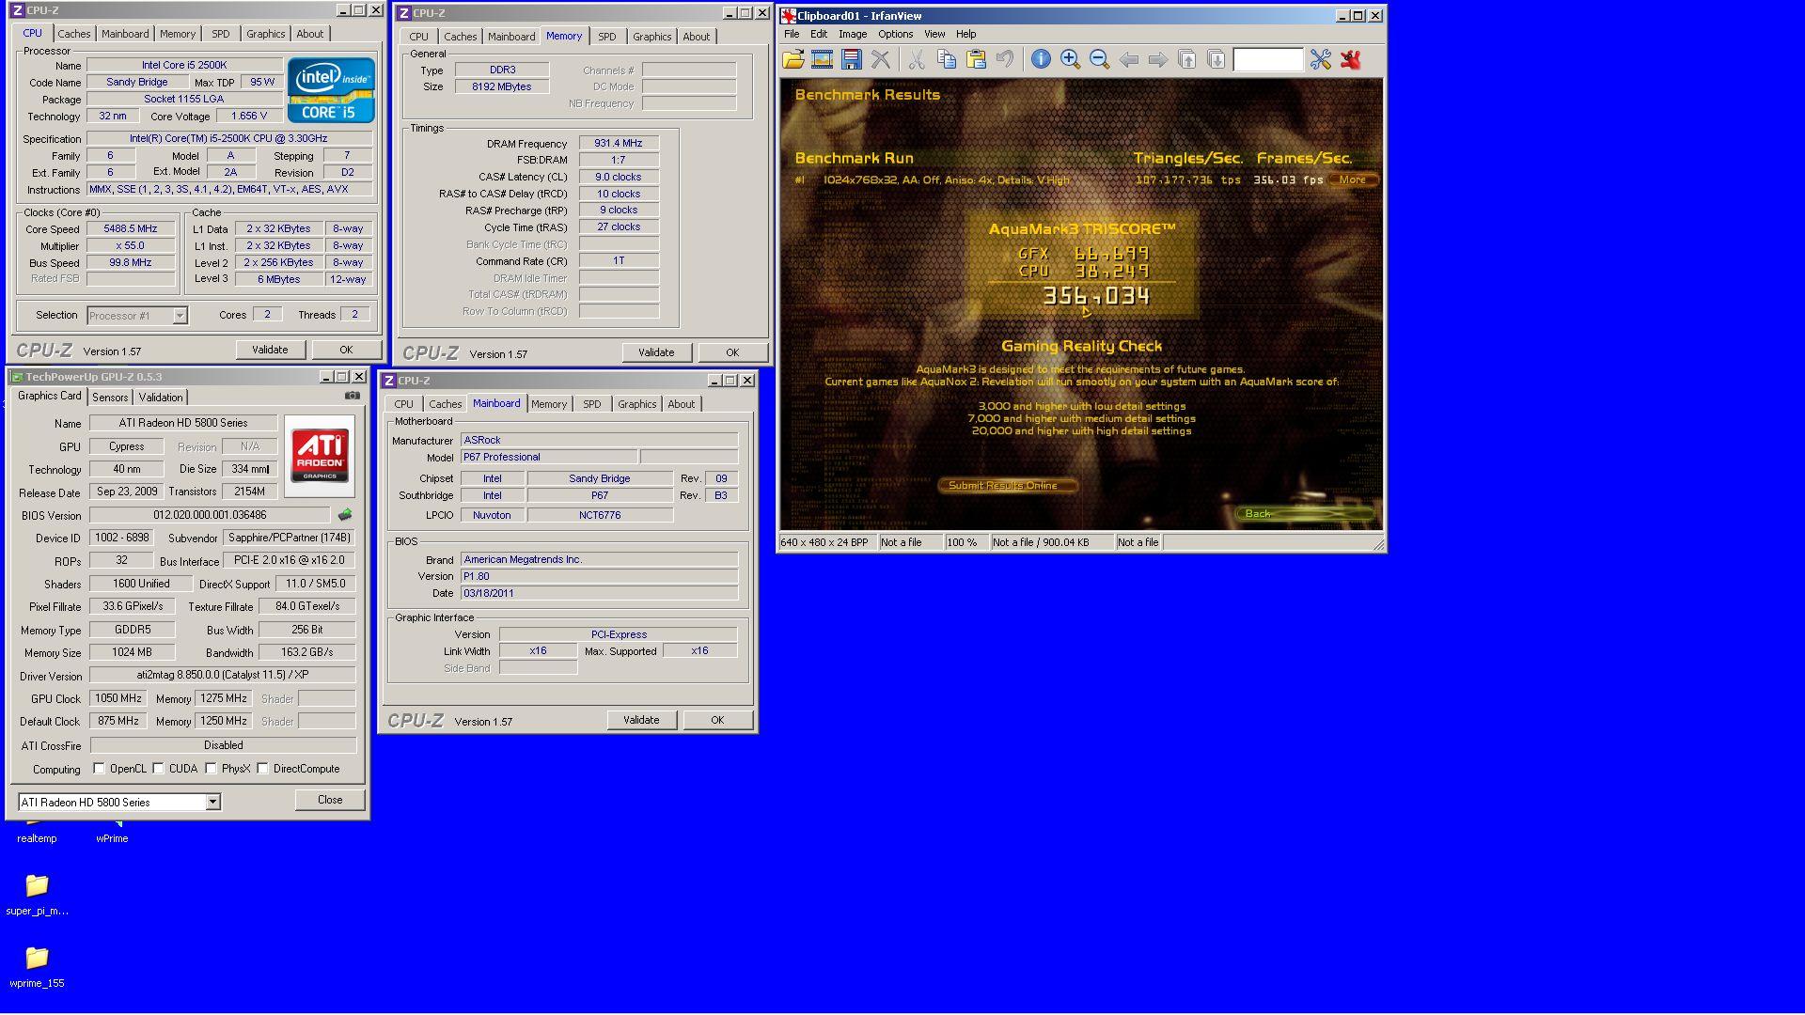Click OK in the CPU-Z Memory window

point(732,352)
